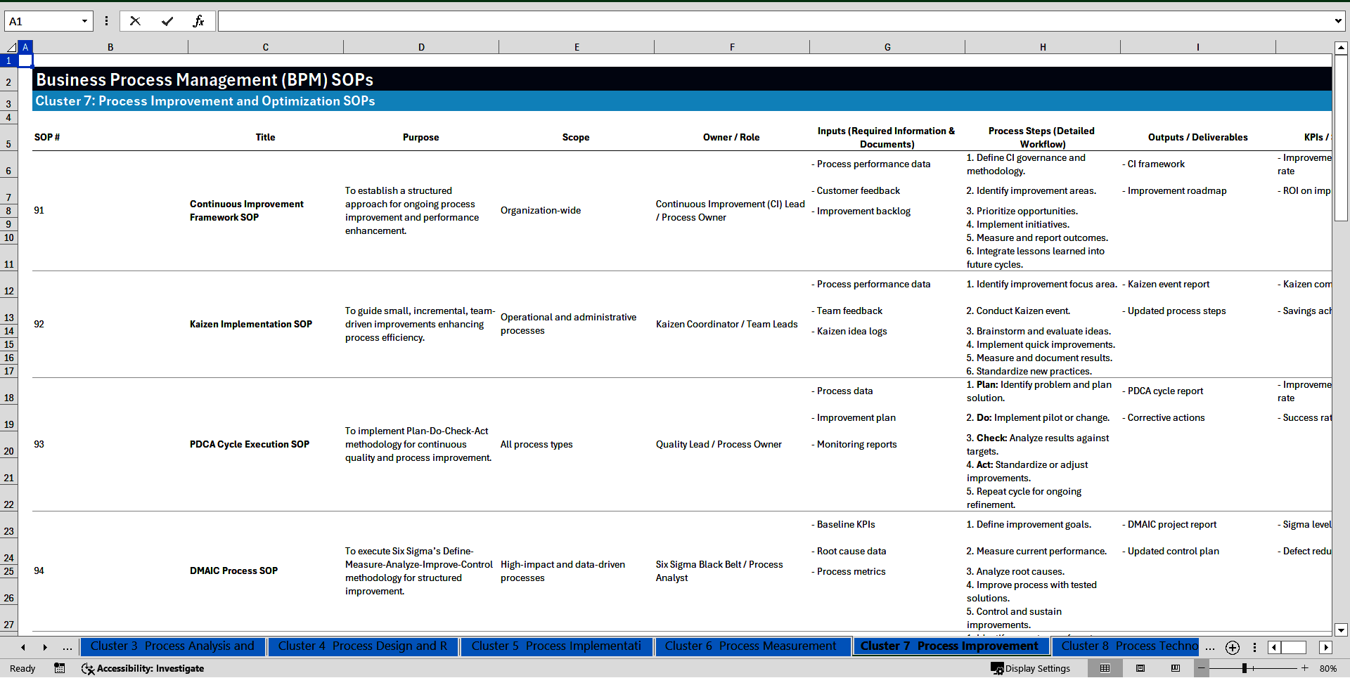Open the Name Box dropdown
Viewport: 1350px width, 678px height.
click(84, 21)
